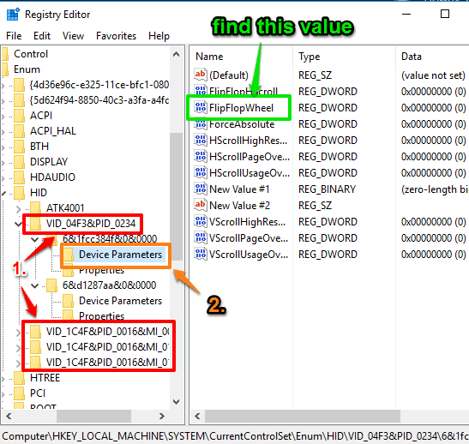Click the tree pane scroll up arrow

(x=176, y=54)
